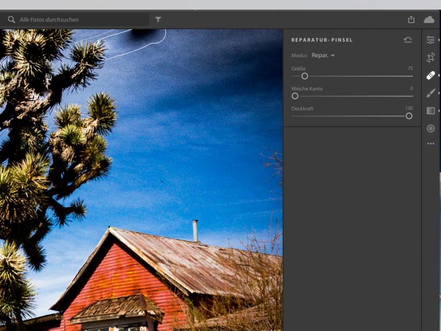Click the Deckkraft value 100
441x331 pixels.
(x=409, y=108)
